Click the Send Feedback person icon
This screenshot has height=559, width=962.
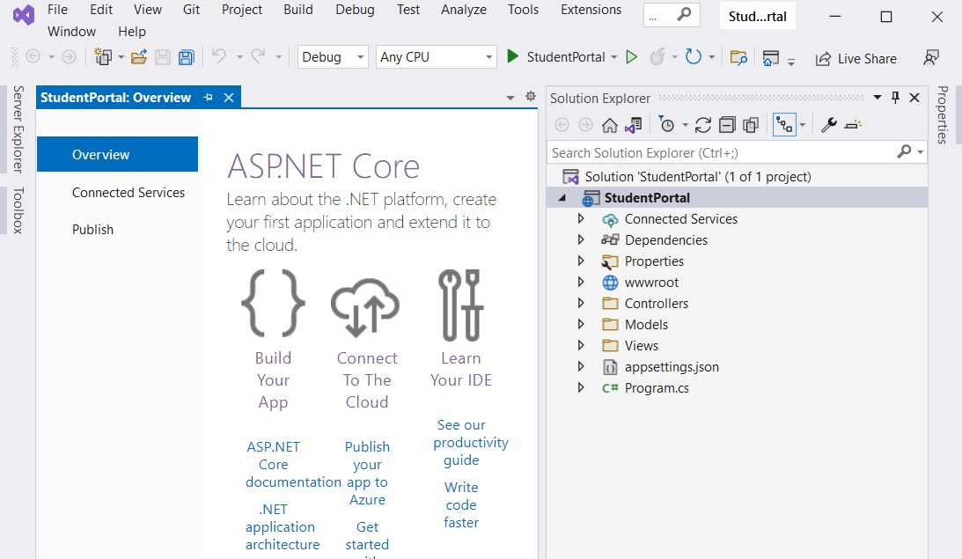pos(931,58)
